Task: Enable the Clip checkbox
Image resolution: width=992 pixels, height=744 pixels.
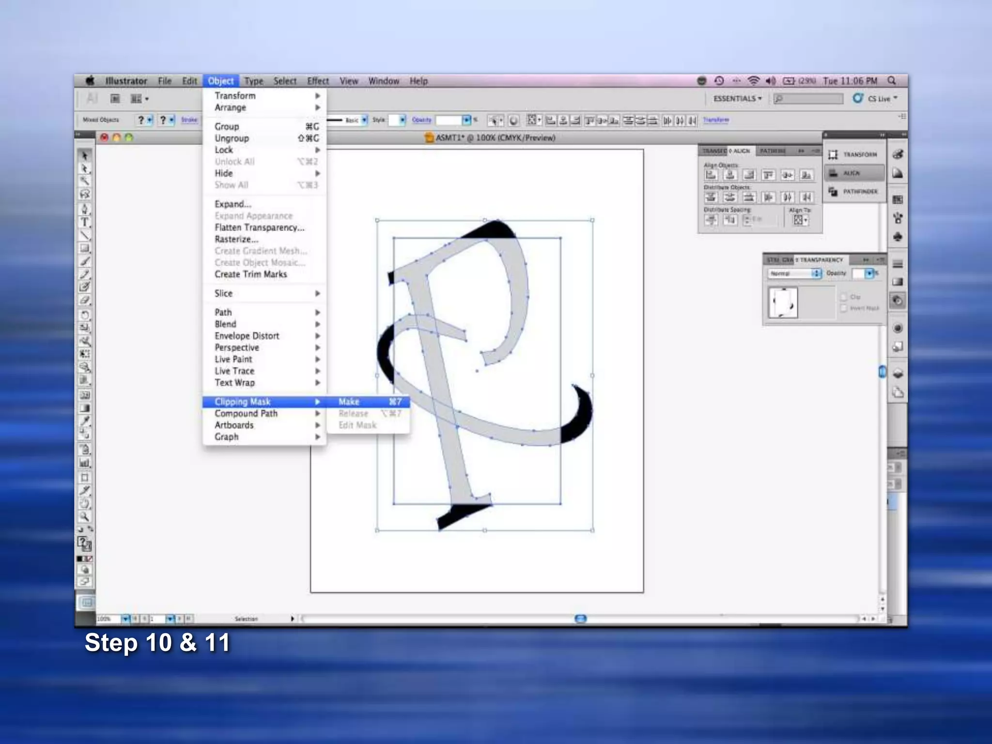Action: (x=844, y=297)
